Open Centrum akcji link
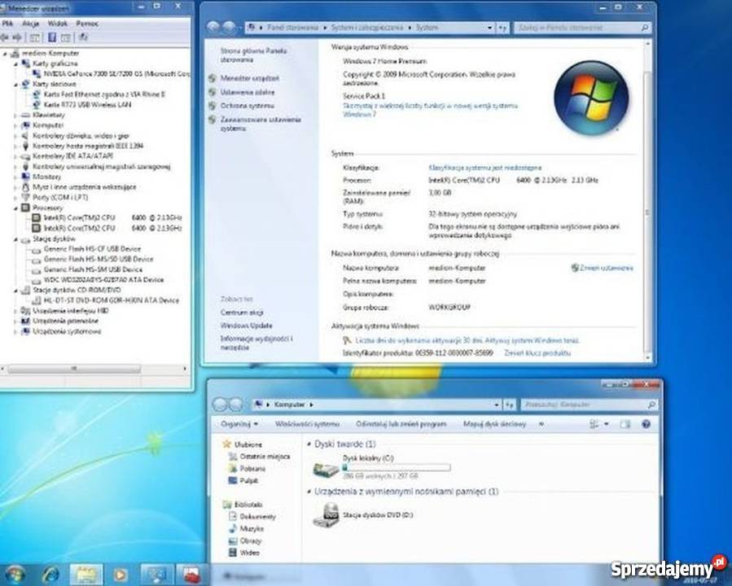 (x=242, y=313)
